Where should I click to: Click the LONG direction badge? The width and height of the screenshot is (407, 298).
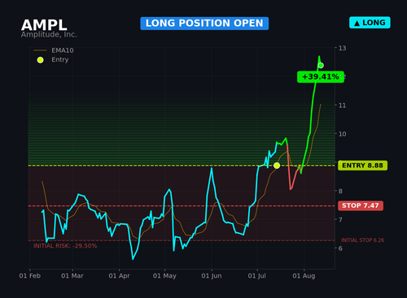click(x=370, y=23)
